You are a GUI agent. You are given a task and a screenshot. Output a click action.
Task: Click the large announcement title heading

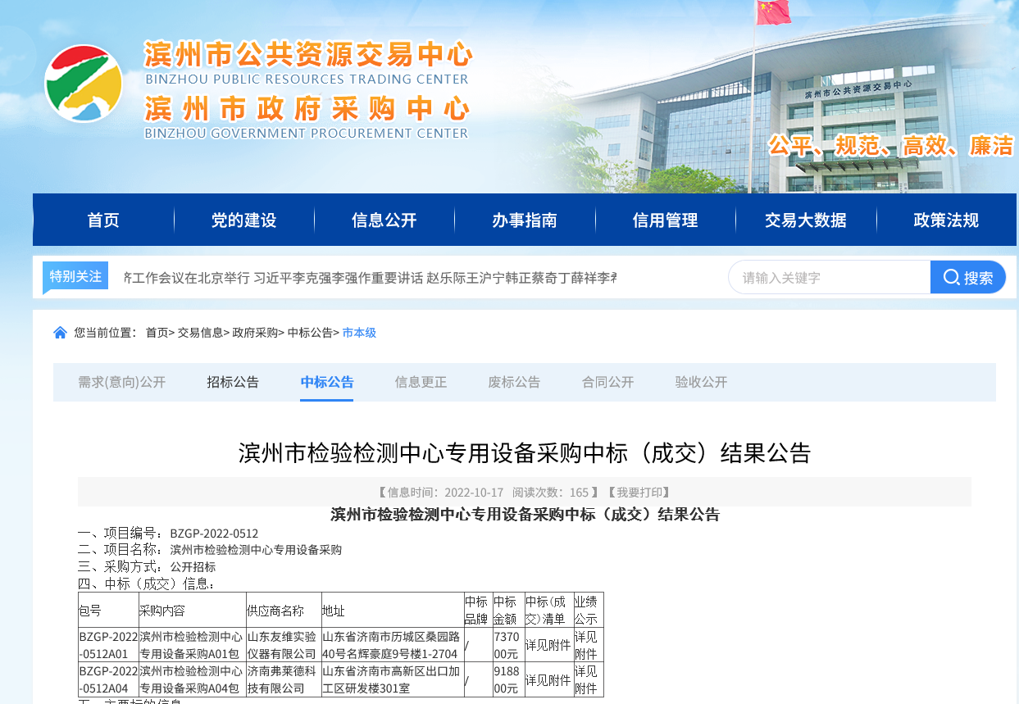click(525, 452)
